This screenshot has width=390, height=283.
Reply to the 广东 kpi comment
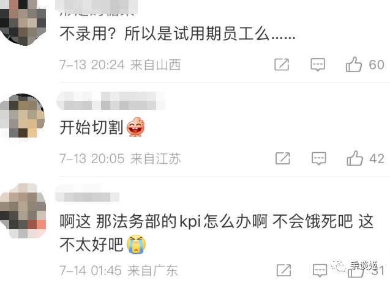click(x=320, y=271)
